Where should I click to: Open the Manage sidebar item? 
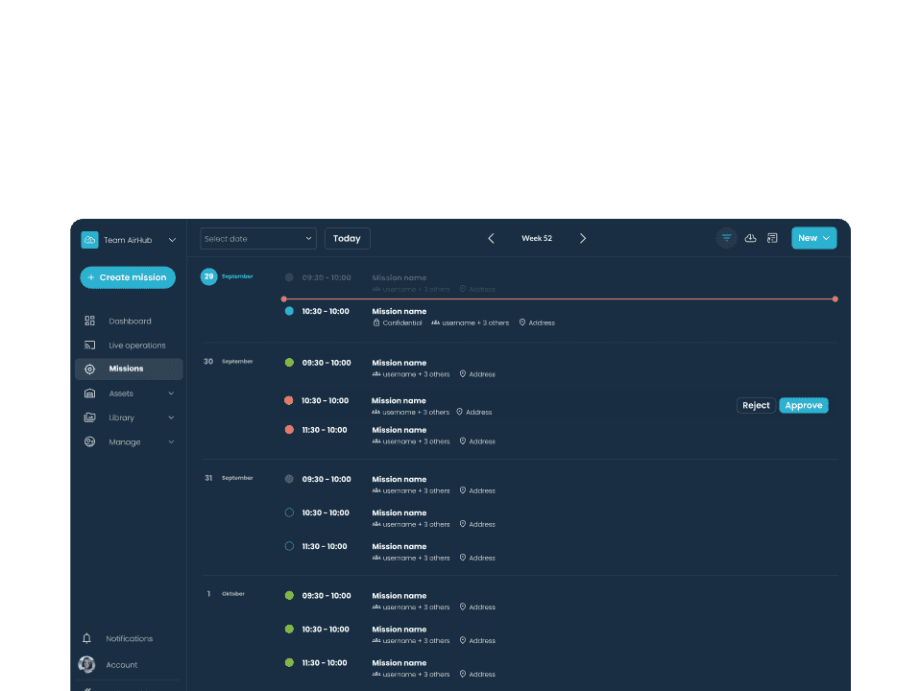(x=125, y=442)
